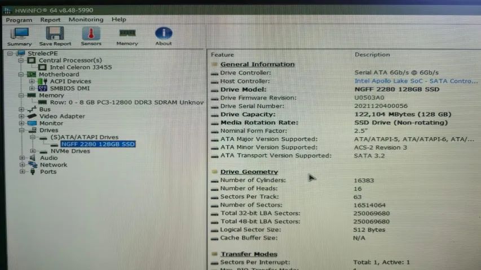Open the Report menu

pyautogui.click(x=50, y=20)
